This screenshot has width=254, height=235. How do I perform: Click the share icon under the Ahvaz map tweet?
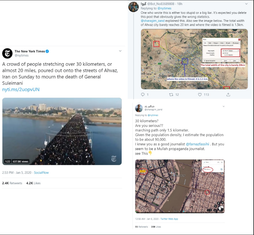click(x=228, y=95)
